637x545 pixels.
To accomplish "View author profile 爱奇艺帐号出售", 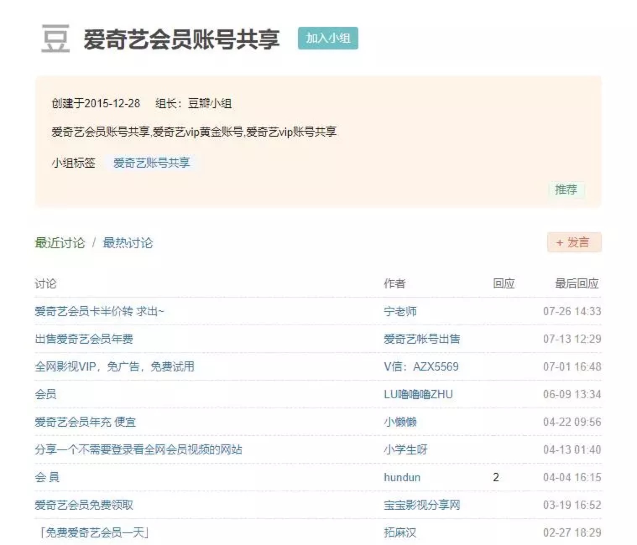I will 422,339.
